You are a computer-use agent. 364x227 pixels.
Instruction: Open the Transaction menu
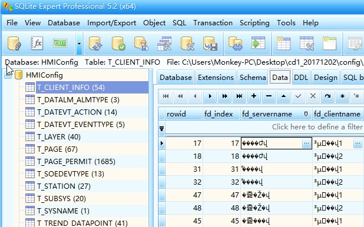point(213,23)
